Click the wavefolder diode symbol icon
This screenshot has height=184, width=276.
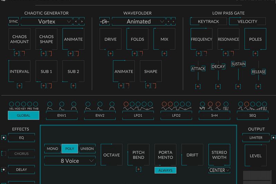click(105, 21)
